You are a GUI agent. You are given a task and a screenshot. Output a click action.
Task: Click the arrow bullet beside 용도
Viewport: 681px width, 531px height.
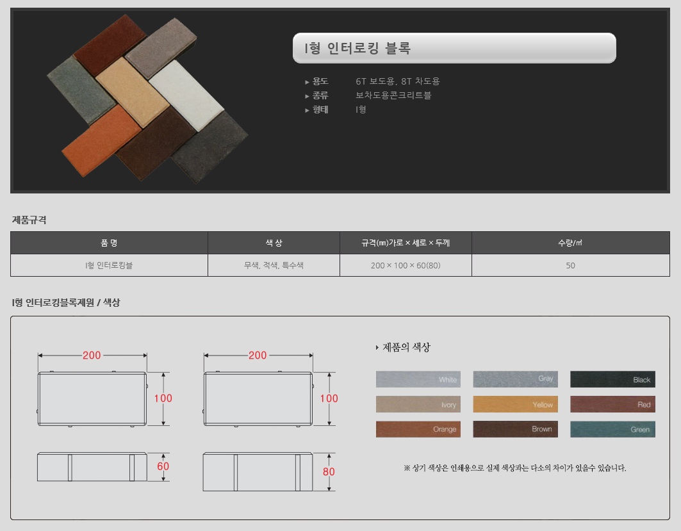click(307, 82)
